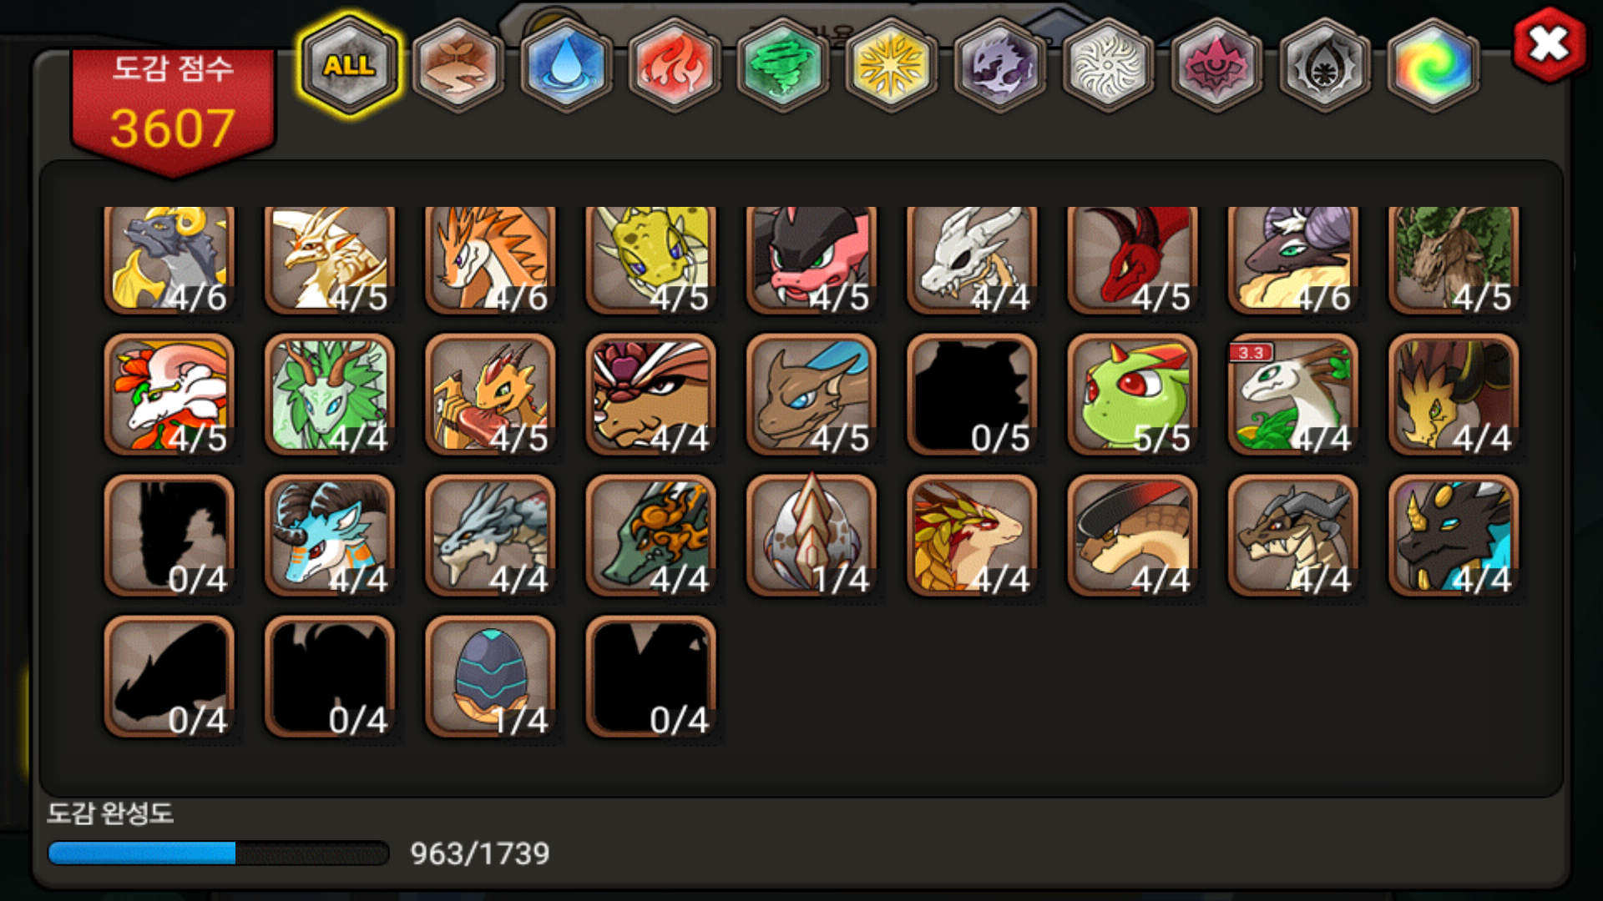Filter by the white swirl pattern element

(x=1108, y=65)
